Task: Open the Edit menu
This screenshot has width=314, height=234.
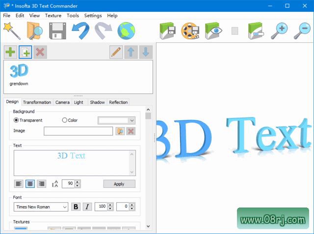Action: (x=20, y=16)
